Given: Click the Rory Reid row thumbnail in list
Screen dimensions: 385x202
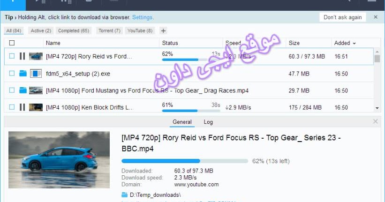Looking at the screenshot, I should click(x=36, y=56).
